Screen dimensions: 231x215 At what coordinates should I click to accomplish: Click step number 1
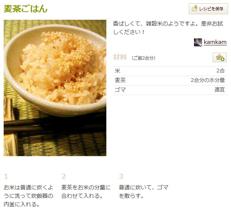pyautogui.click(x=6, y=176)
